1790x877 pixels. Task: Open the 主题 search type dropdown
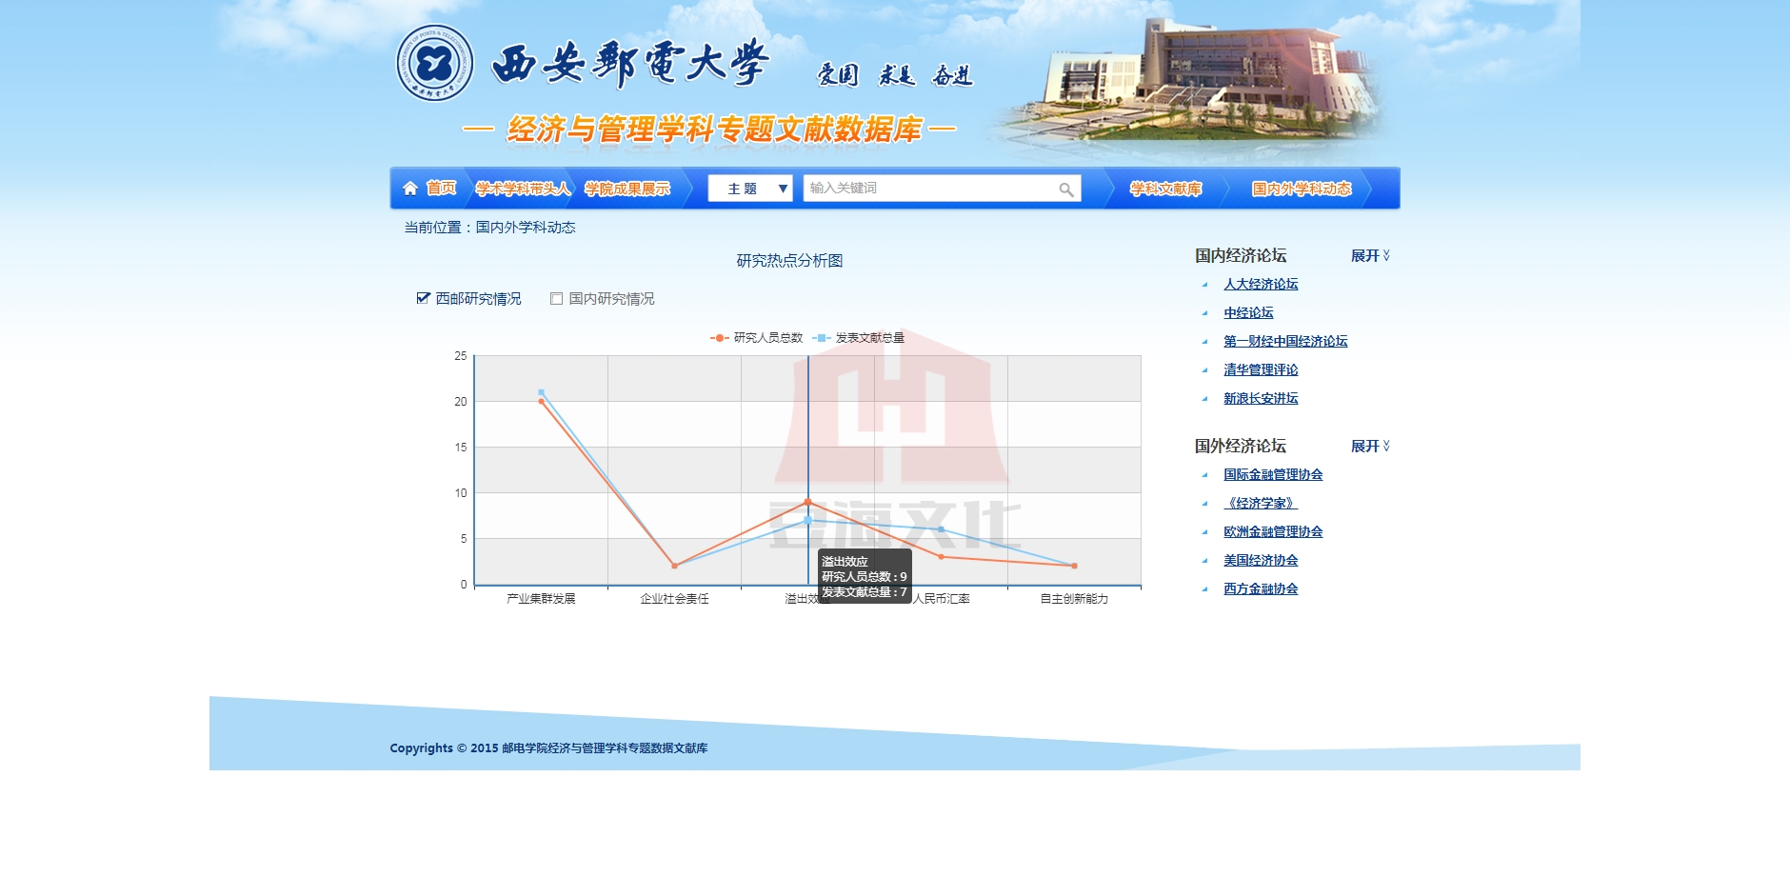(750, 189)
